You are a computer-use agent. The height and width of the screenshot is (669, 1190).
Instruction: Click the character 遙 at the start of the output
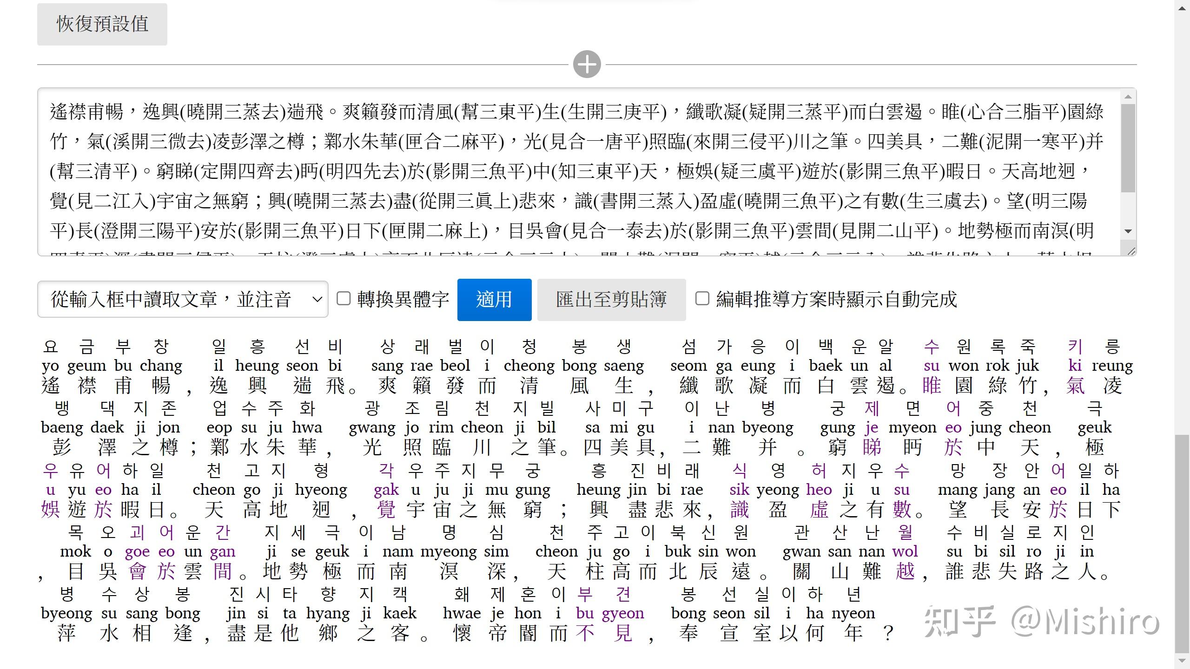[50, 386]
